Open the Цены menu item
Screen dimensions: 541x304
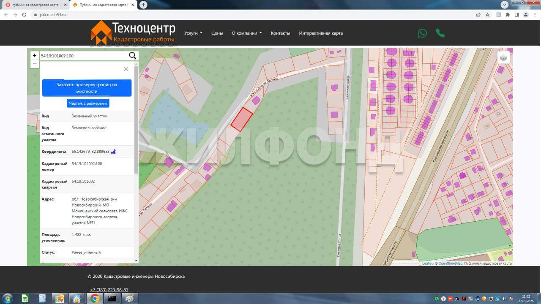217,33
